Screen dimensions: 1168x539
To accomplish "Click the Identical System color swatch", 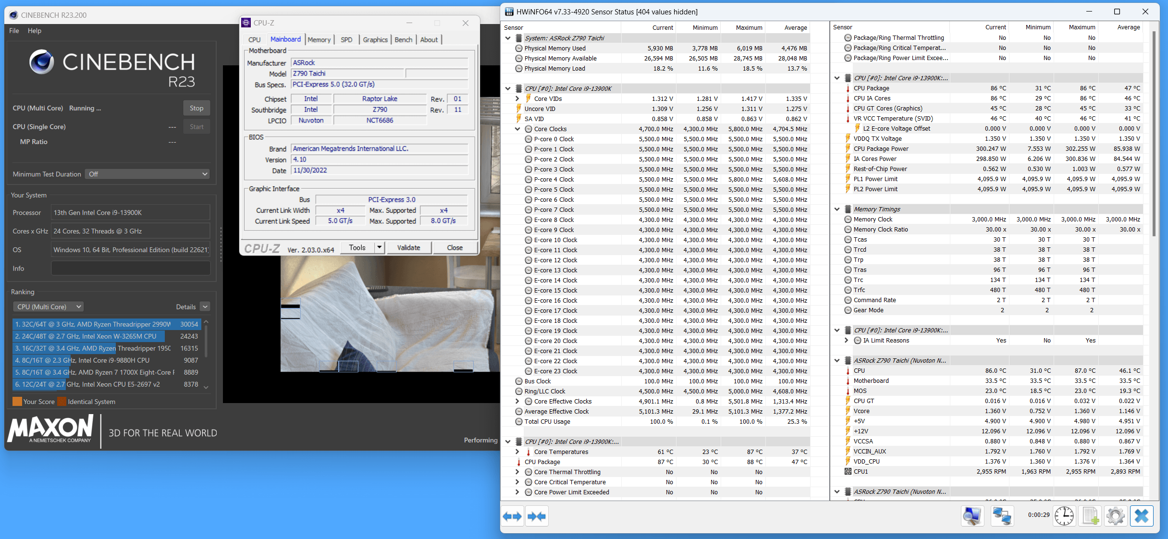I will tap(62, 402).
